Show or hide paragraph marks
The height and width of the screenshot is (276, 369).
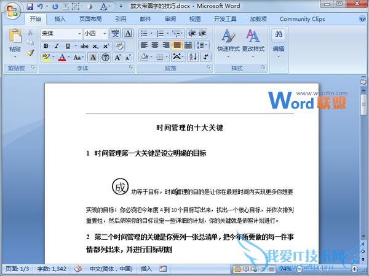(205, 57)
